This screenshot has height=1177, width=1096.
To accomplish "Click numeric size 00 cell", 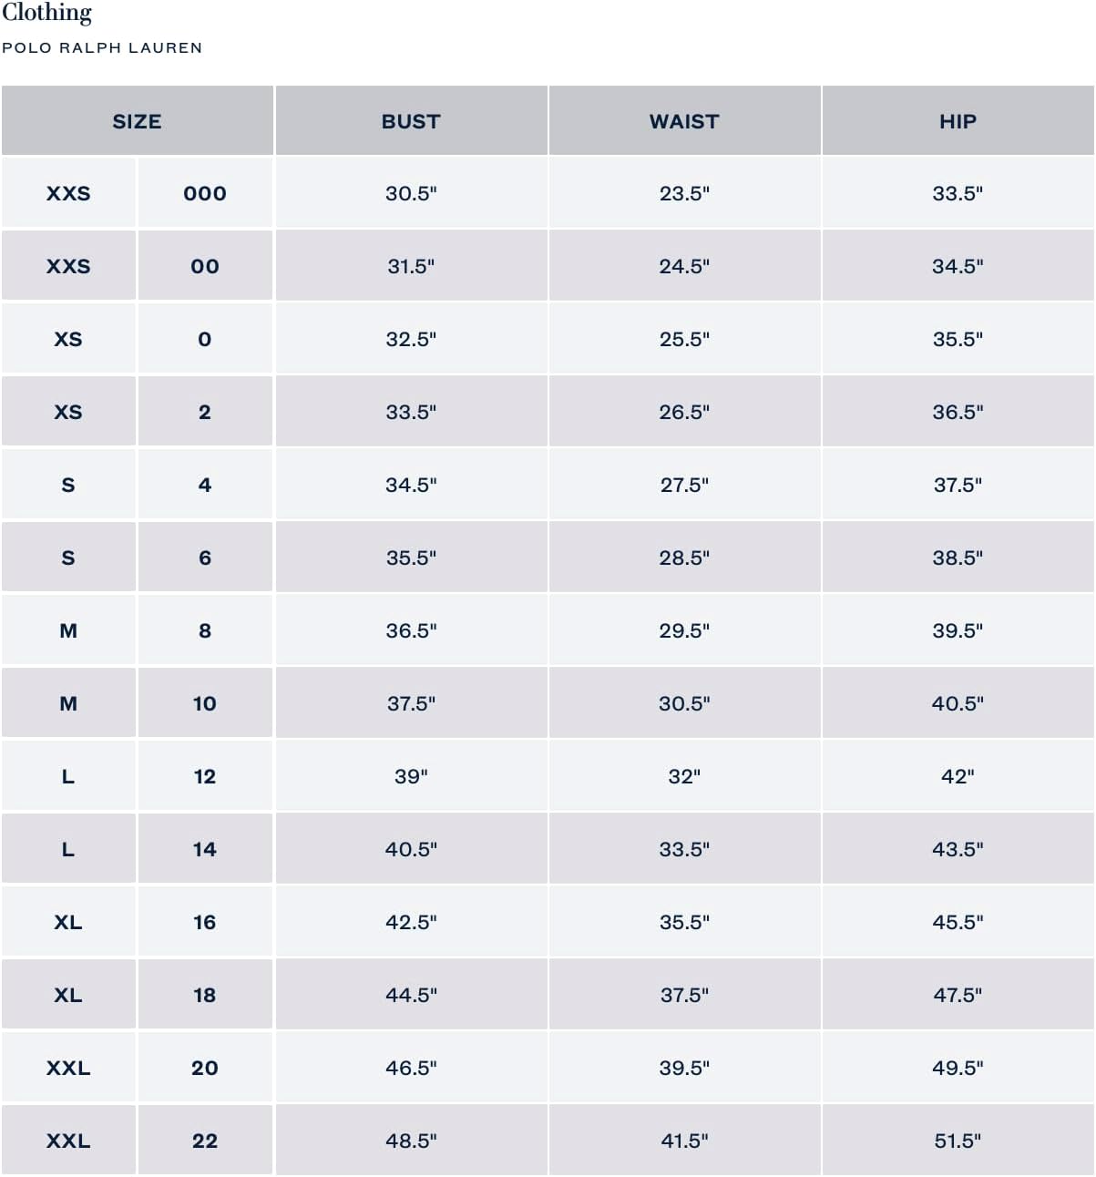I will pos(205,266).
